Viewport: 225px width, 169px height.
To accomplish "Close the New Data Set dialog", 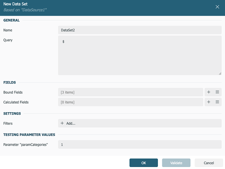I will pos(217,7).
